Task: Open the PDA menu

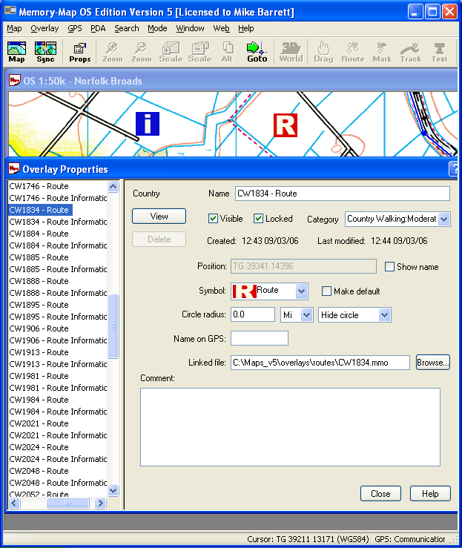Action: [x=98, y=28]
